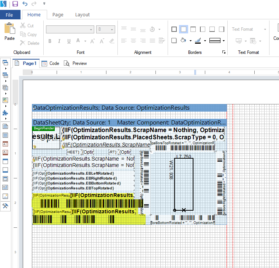
Task: Click the Paste button
Action: click(x=10, y=32)
